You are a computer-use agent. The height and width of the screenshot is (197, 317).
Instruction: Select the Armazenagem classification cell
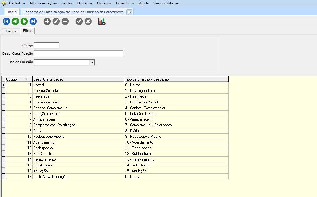(x=78, y=119)
